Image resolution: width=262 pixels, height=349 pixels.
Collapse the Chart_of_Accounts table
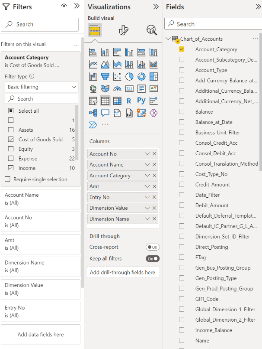168,39
